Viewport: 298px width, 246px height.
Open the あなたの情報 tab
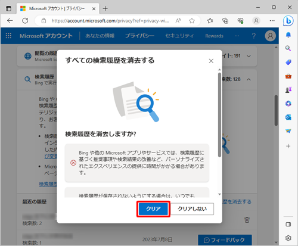[100, 36]
